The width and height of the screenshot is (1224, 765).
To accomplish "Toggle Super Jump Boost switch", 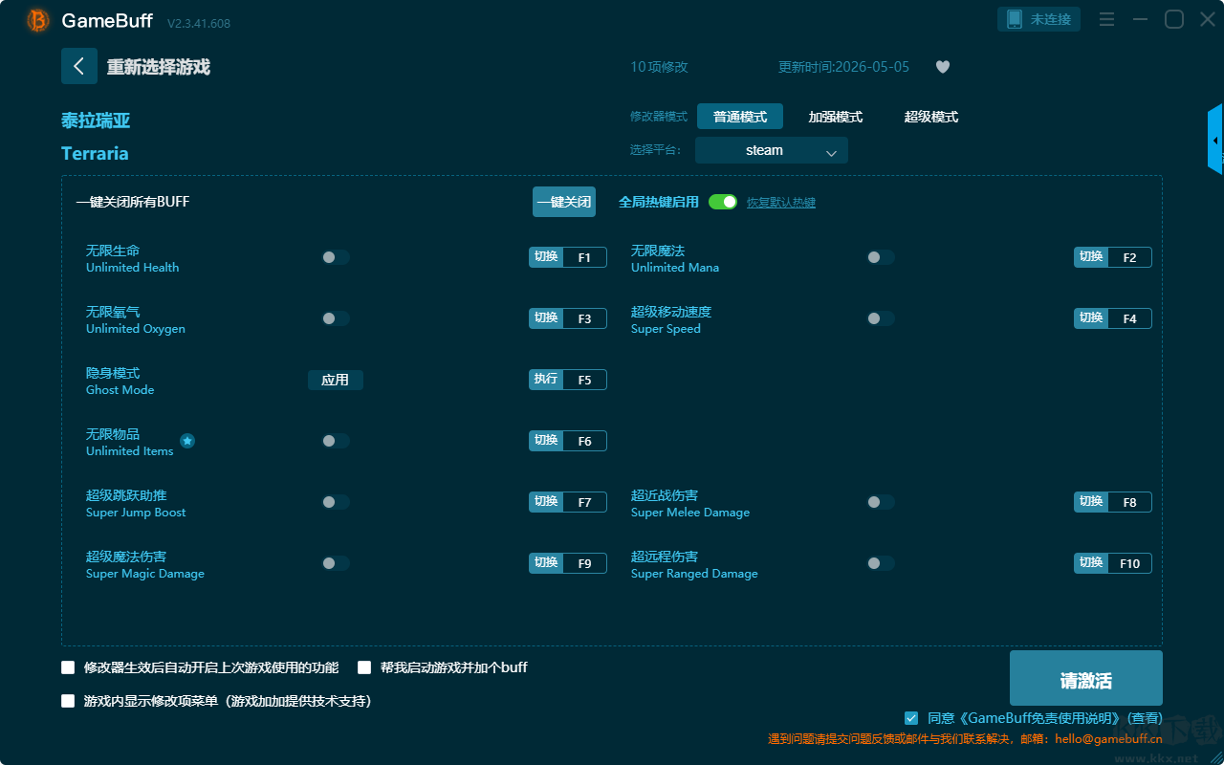I will 335,502.
